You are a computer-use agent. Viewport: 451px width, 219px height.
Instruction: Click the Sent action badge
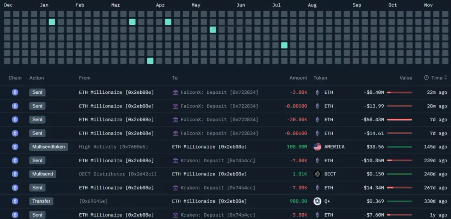click(x=37, y=92)
